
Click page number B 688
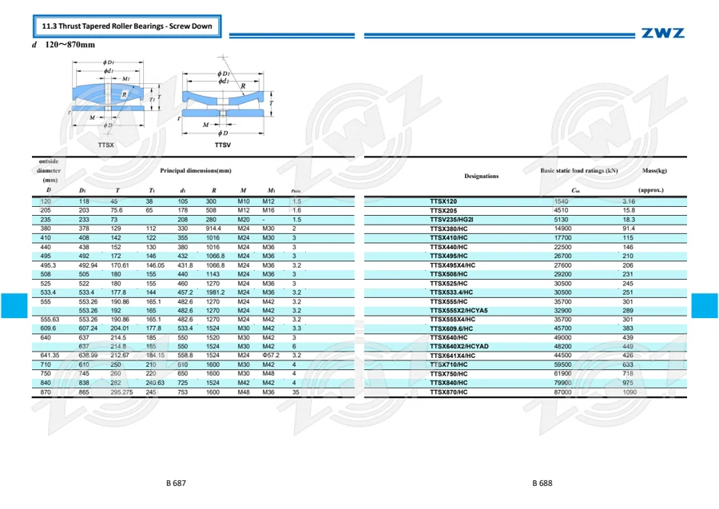tap(542, 483)
